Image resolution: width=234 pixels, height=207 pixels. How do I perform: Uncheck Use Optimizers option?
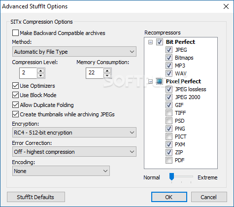coord(15,86)
